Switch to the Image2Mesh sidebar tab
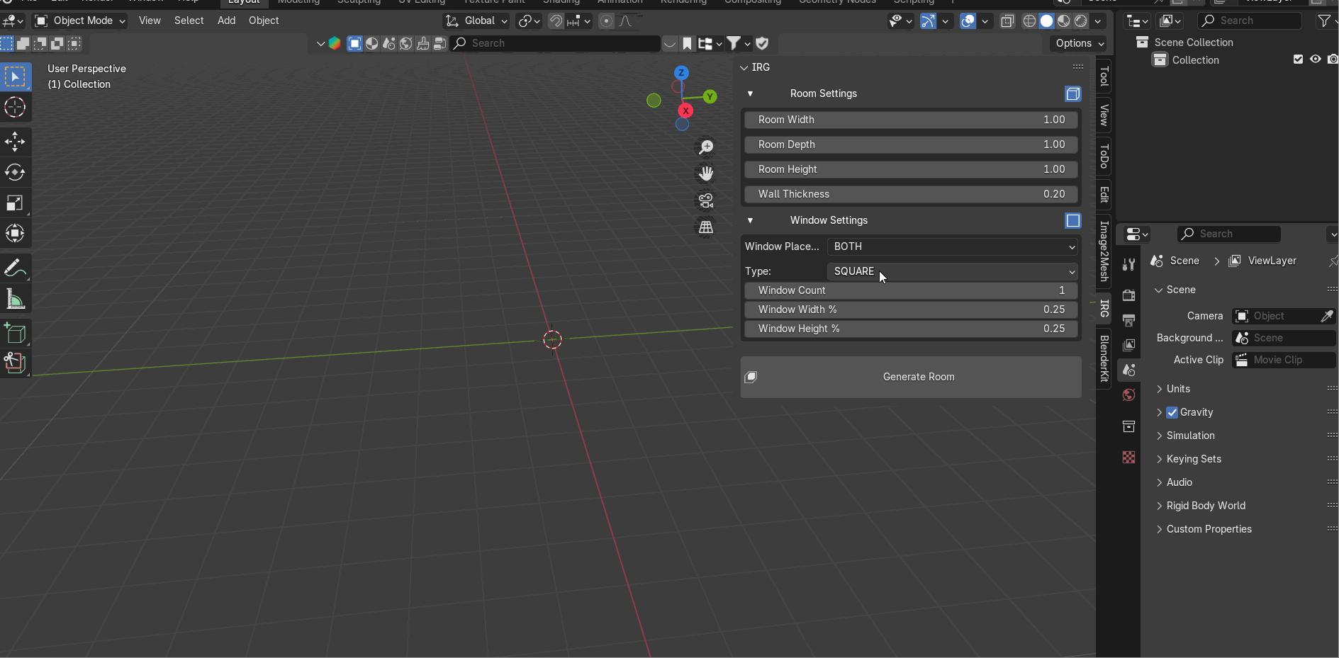This screenshot has height=658, width=1339. pyautogui.click(x=1104, y=251)
